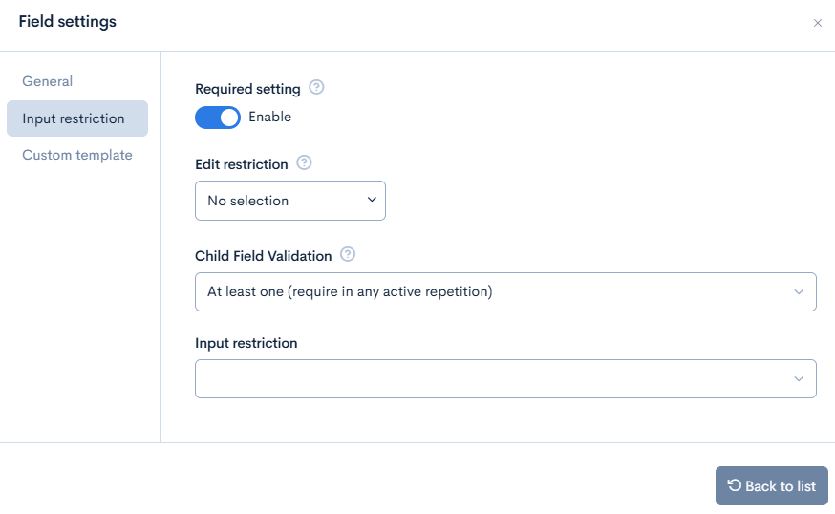Select the Input restriction sidebar tab
Viewport: 835px width, 514px height.
point(77,118)
